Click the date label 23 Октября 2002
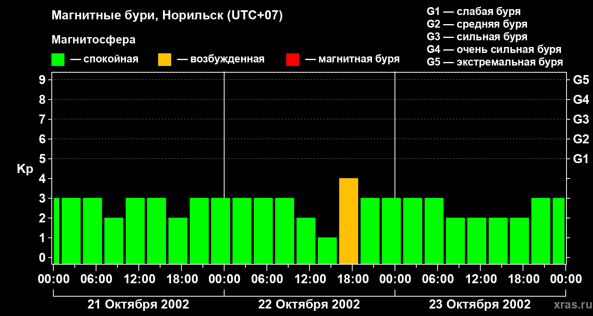Viewport: 593px width, 316px height. tap(480, 305)
